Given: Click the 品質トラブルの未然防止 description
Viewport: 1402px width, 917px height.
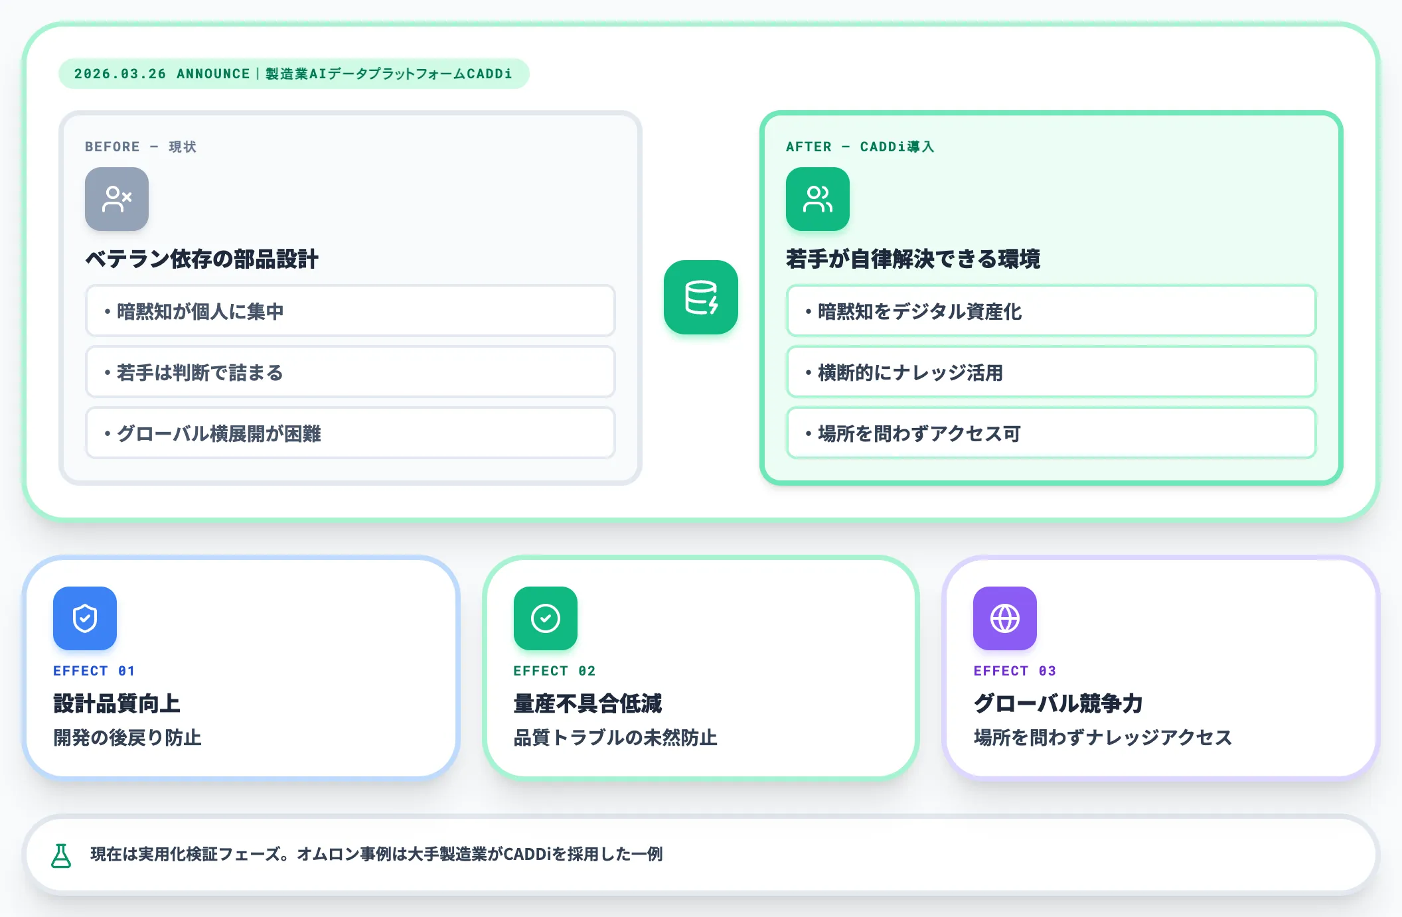Looking at the screenshot, I should point(616,737).
